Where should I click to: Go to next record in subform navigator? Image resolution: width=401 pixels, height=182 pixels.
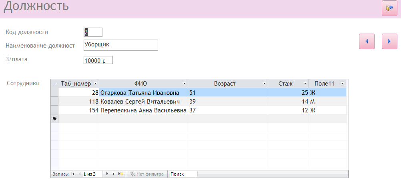pos(107,174)
